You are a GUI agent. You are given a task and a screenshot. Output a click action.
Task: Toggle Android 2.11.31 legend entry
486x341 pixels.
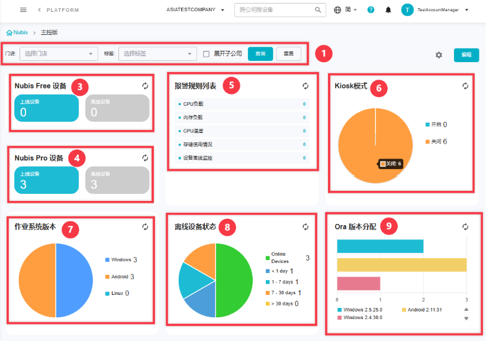coord(422,310)
